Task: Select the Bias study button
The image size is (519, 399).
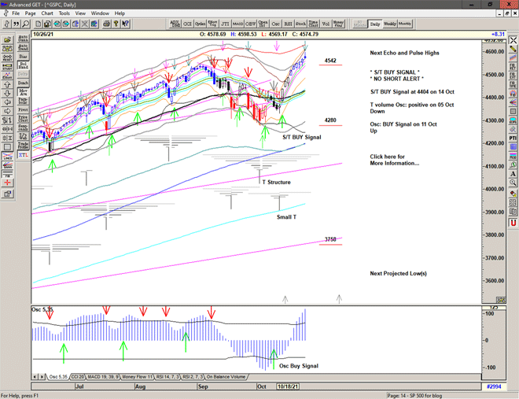Action: [x=23, y=57]
